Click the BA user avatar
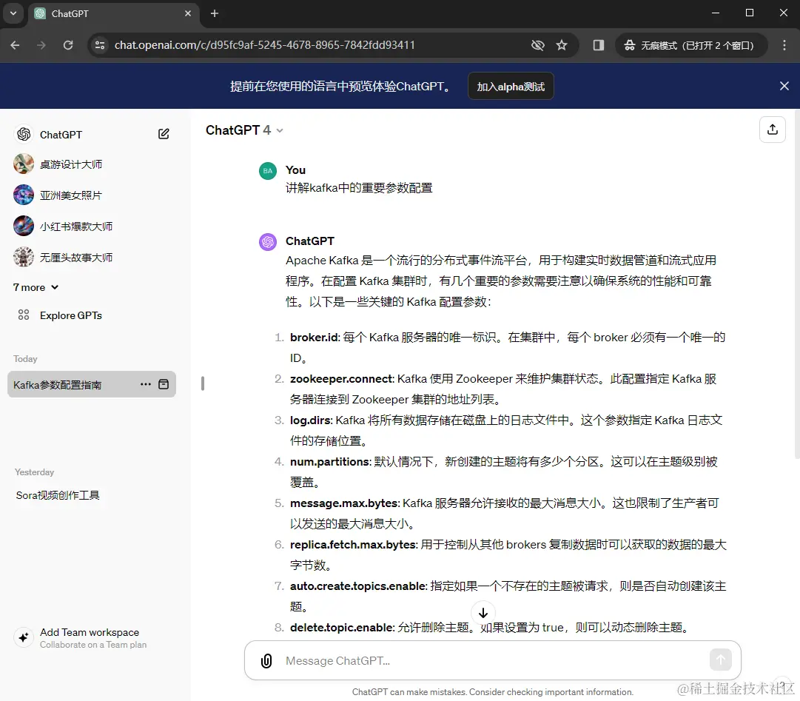Viewport: 800px width, 701px height. tap(268, 171)
